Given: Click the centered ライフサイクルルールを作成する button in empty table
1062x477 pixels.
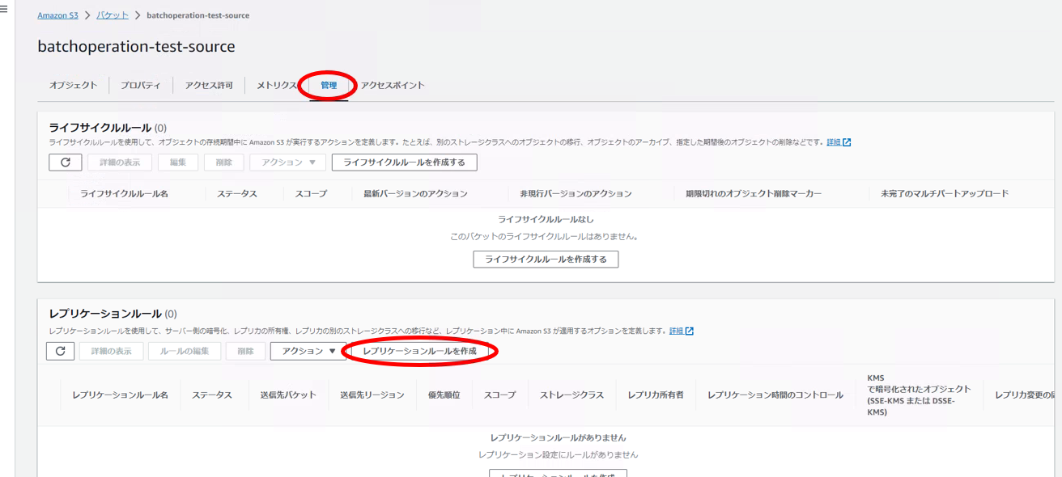Looking at the screenshot, I should tap(546, 260).
